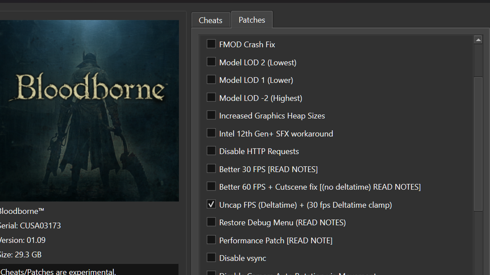The width and height of the screenshot is (490, 275).
Task: Select the Patches tab
Action: [252, 20]
